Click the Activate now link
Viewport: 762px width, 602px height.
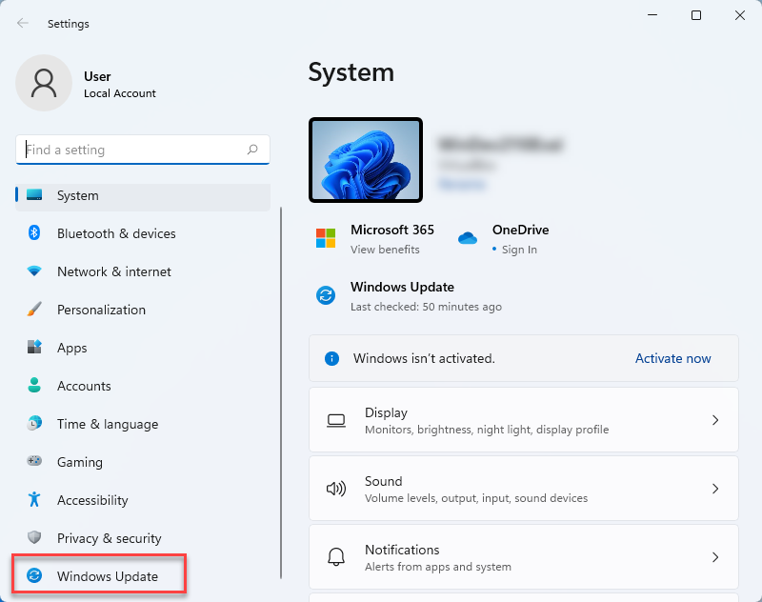672,358
